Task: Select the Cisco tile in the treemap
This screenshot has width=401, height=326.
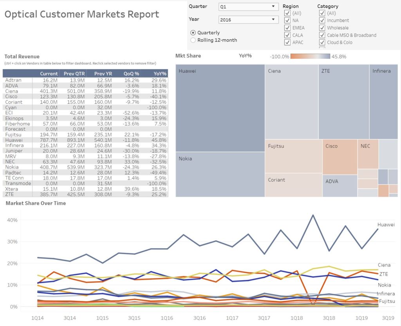Action: coord(340,157)
